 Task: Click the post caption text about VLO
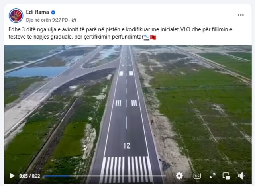click(x=120, y=33)
